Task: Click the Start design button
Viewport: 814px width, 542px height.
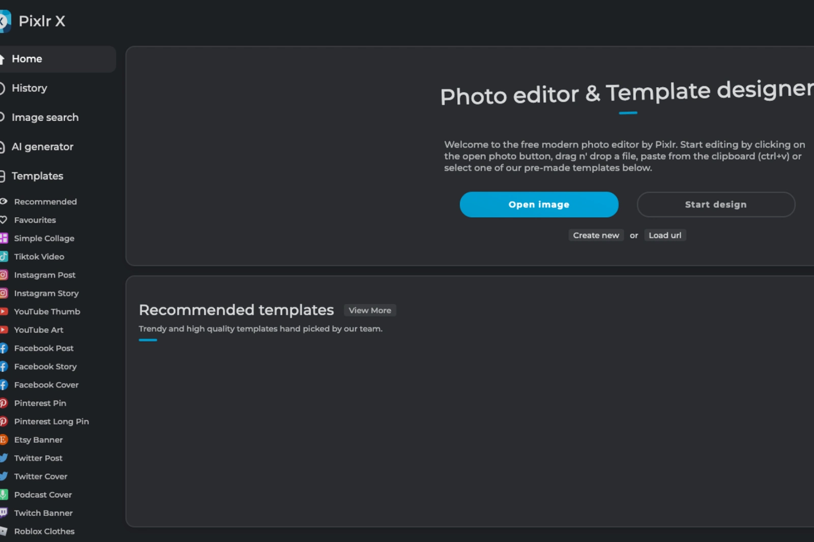Action: (x=715, y=204)
